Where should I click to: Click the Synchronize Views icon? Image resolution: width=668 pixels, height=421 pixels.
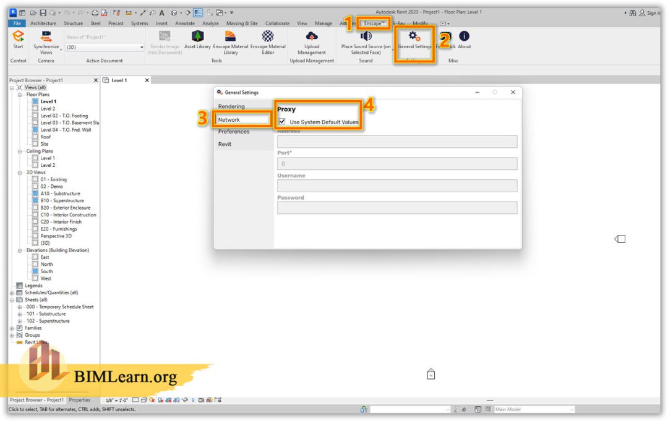[46, 36]
